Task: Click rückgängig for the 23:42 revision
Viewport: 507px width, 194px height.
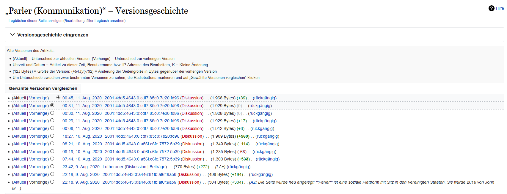Action: [x=238, y=167]
